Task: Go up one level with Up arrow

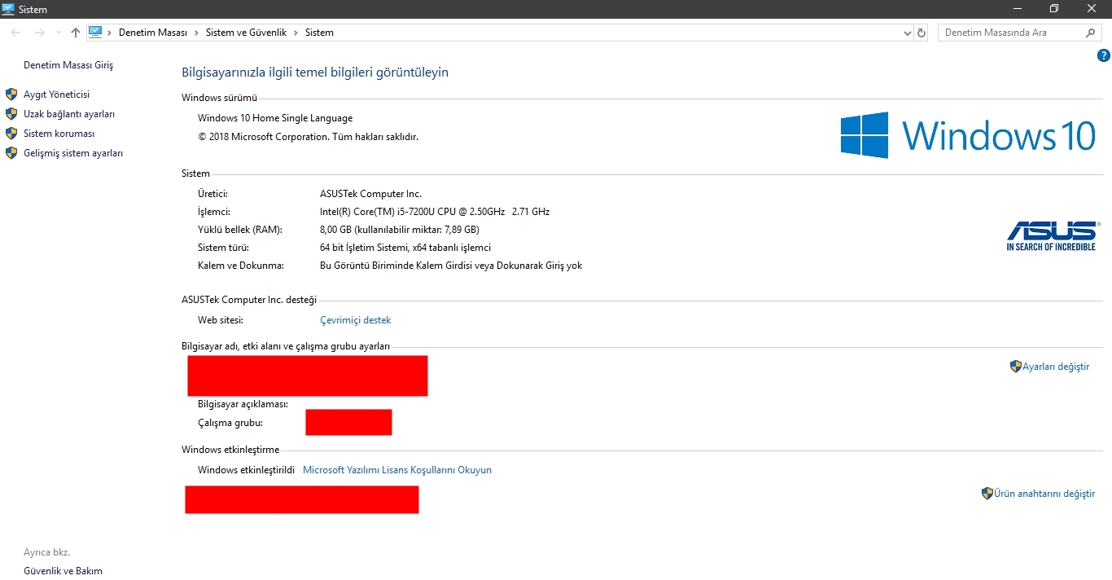Action: [x=76, y=33]
